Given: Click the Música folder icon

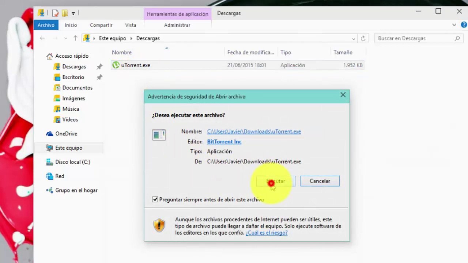Looking at the screenshot, I should click(x=57, y=109).
